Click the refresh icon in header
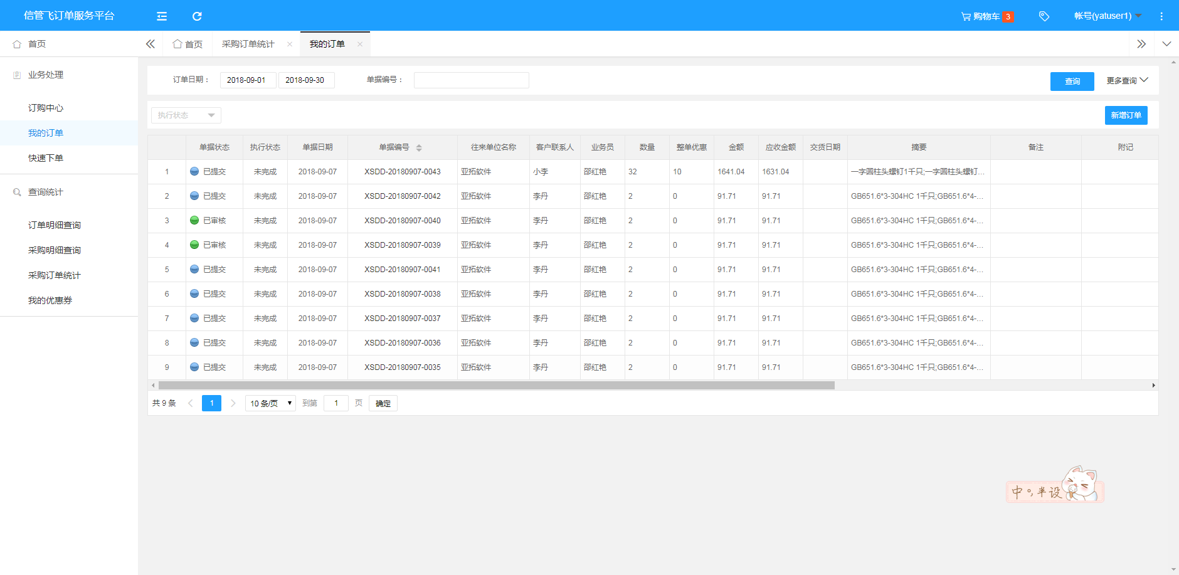This screenshot has height=575, width=1179. 197,16
